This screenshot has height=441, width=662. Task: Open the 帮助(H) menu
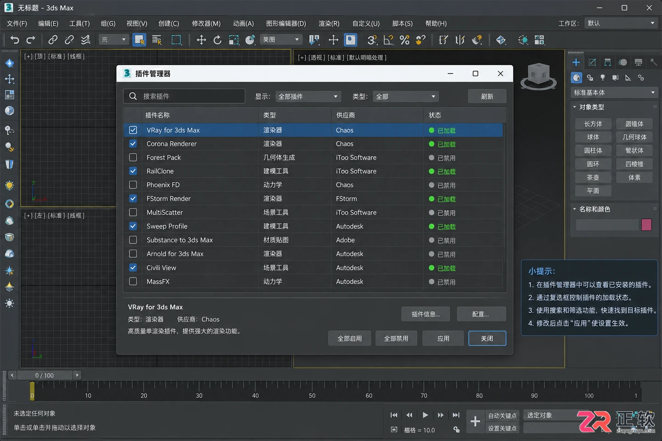click(436, 23)
